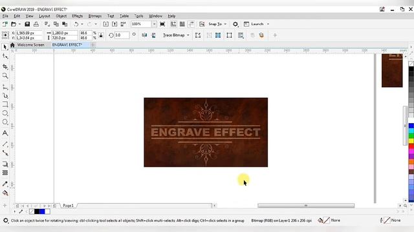This screenshot has height=232, width=414.
Task: Open the Effects menu
Action: pos(78,16)
